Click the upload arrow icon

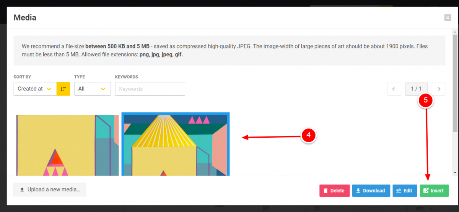(x=22, y=190)
